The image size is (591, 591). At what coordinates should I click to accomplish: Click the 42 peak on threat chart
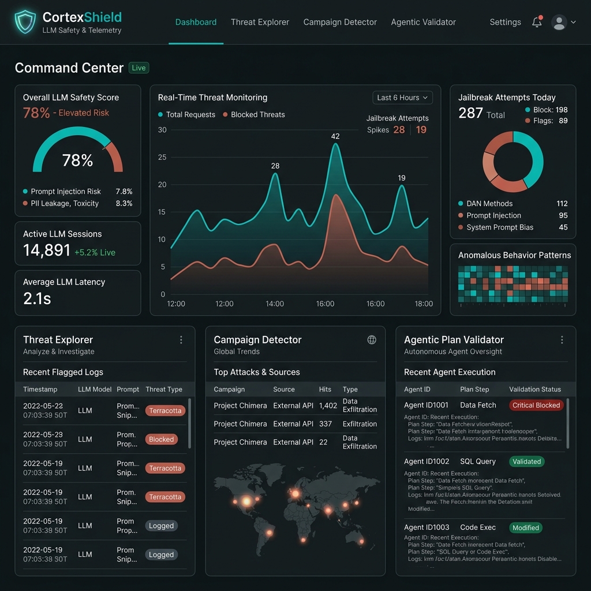(x=335, y=144)
